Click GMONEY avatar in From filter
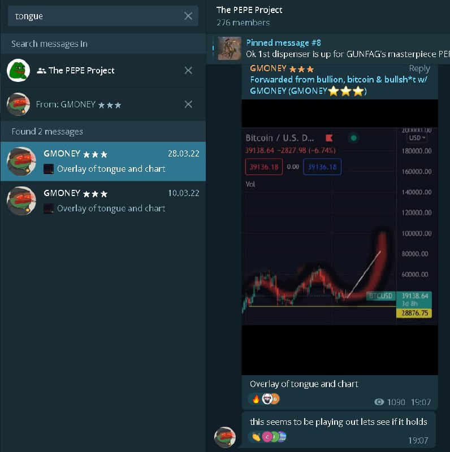 pyautogui.click(x=18, y=104)
